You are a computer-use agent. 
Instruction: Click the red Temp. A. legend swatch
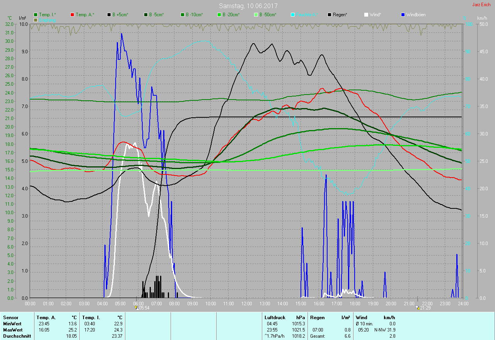coord(73,15)
